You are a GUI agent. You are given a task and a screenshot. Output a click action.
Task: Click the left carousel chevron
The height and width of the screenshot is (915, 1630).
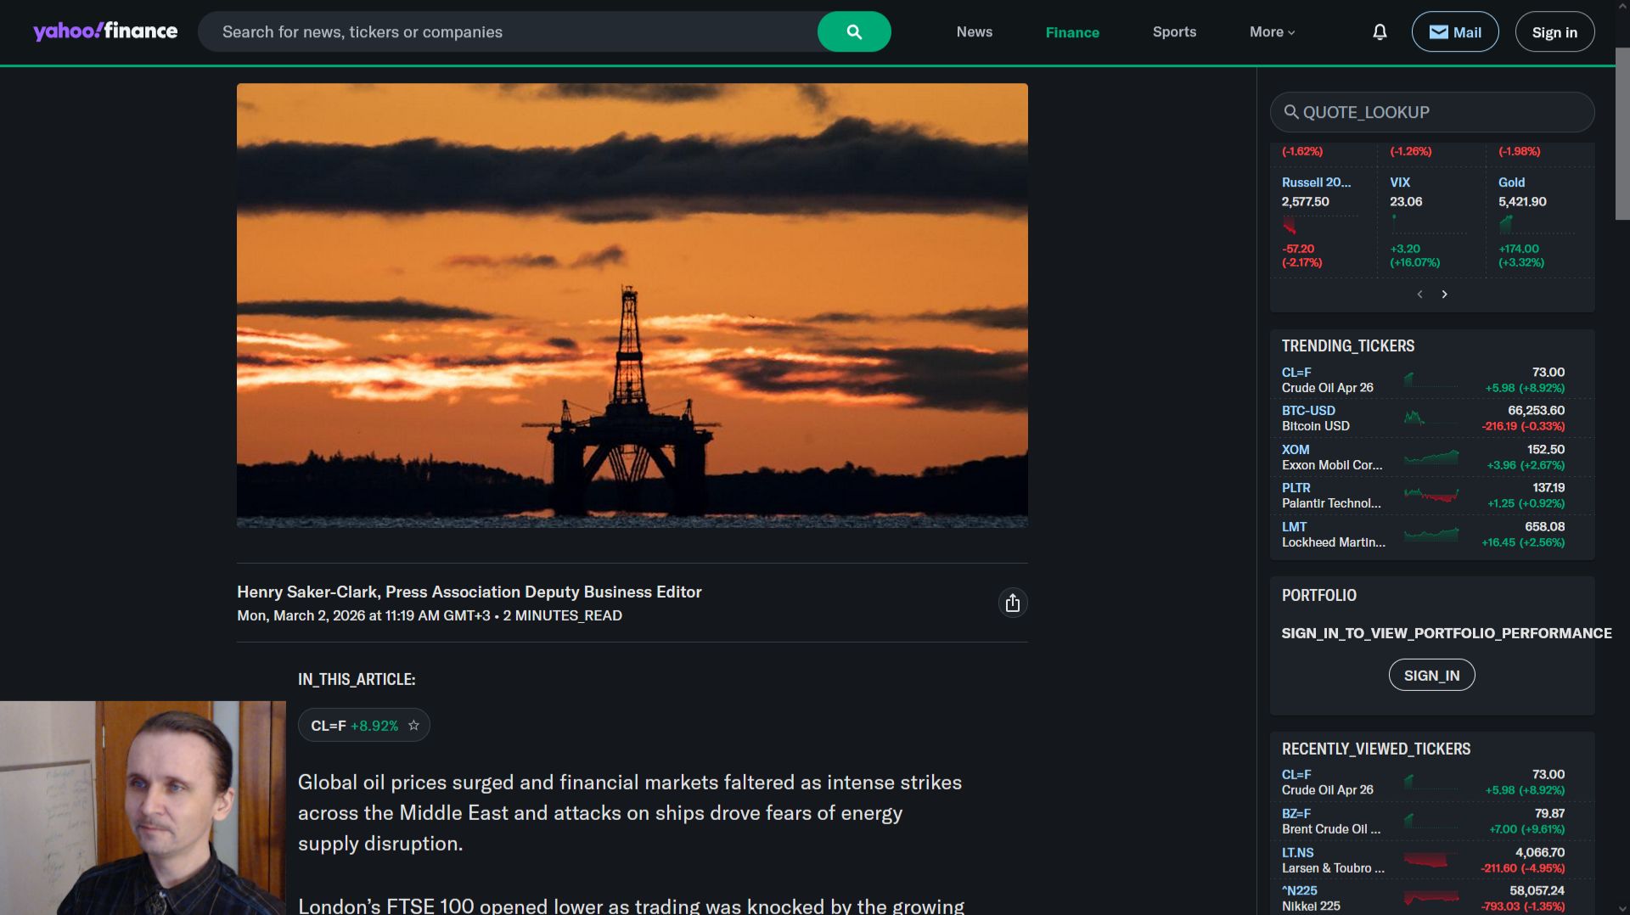pyautogui.click(x=1419, y=294)
